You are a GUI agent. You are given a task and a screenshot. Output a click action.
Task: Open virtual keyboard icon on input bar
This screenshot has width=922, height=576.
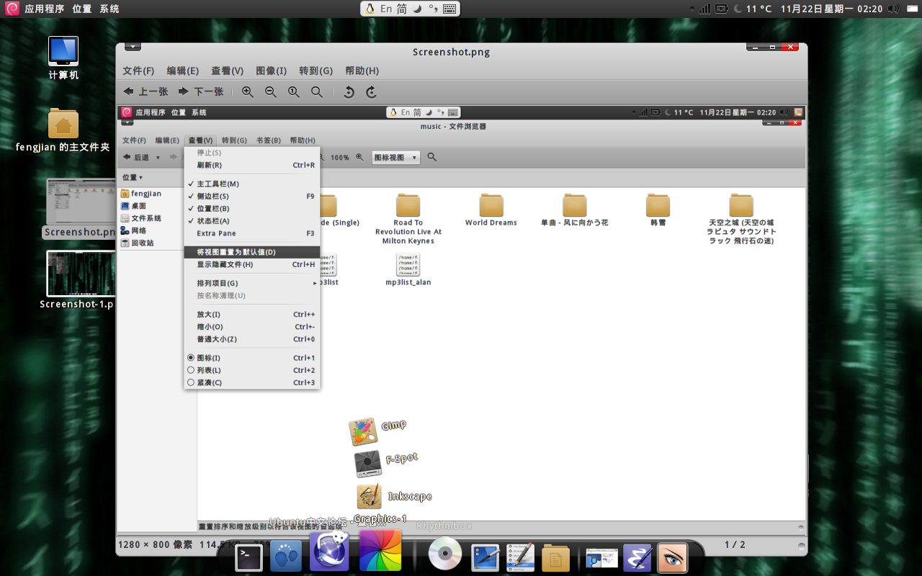[449, 9]
